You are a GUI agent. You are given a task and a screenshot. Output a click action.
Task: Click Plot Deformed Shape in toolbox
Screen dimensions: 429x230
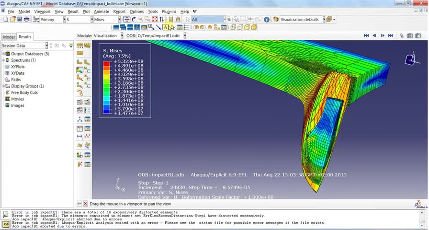87,62
